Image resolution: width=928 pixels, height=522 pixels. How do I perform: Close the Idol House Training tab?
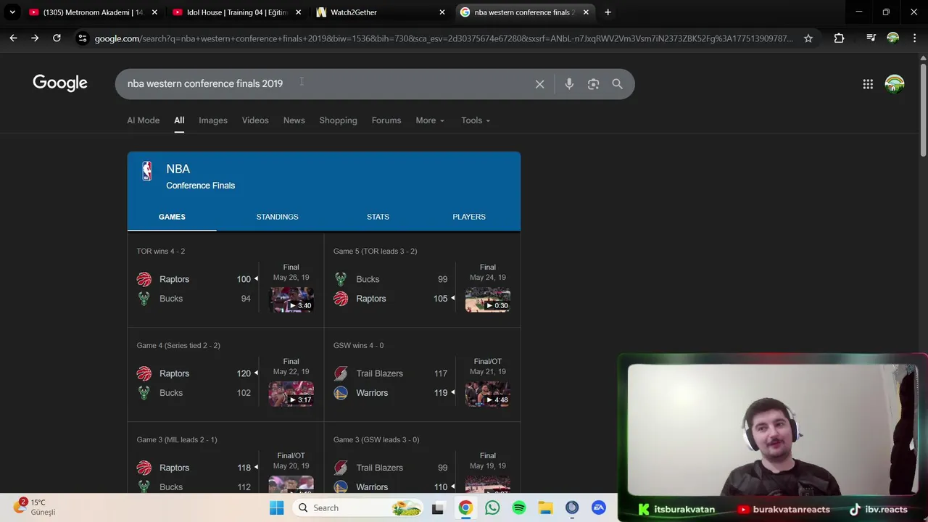pyautogui.click(x=298, y=12)
